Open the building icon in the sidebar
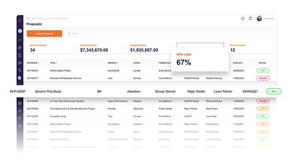 point(20,55)
